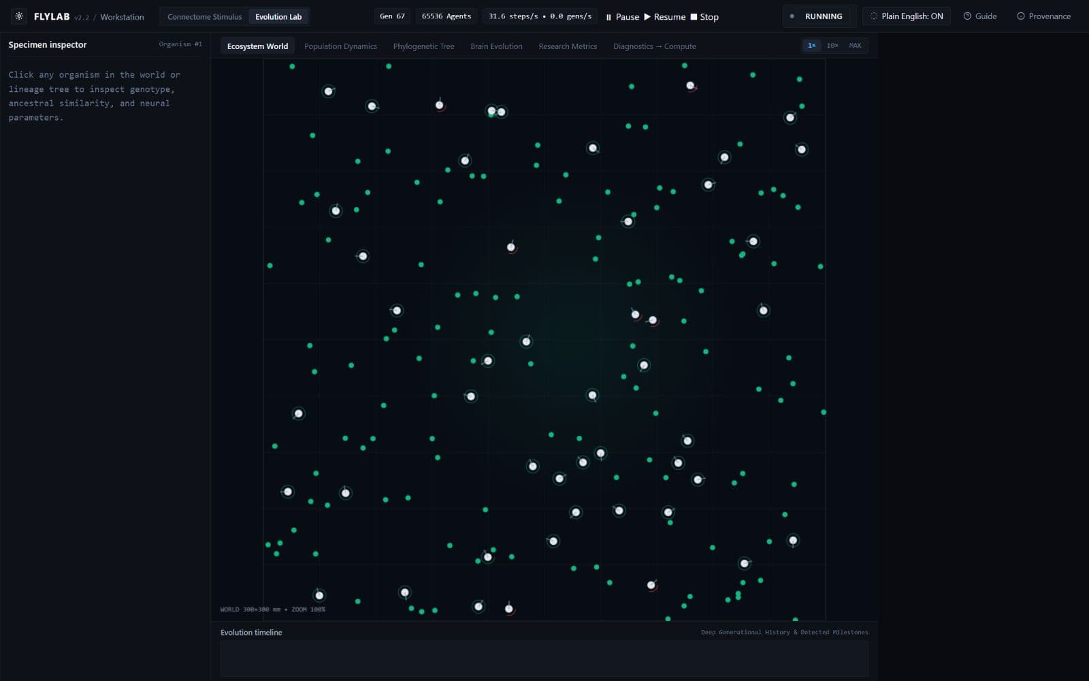
Task: Set simulation speed to 10x
Action: [x=832, y=46]
